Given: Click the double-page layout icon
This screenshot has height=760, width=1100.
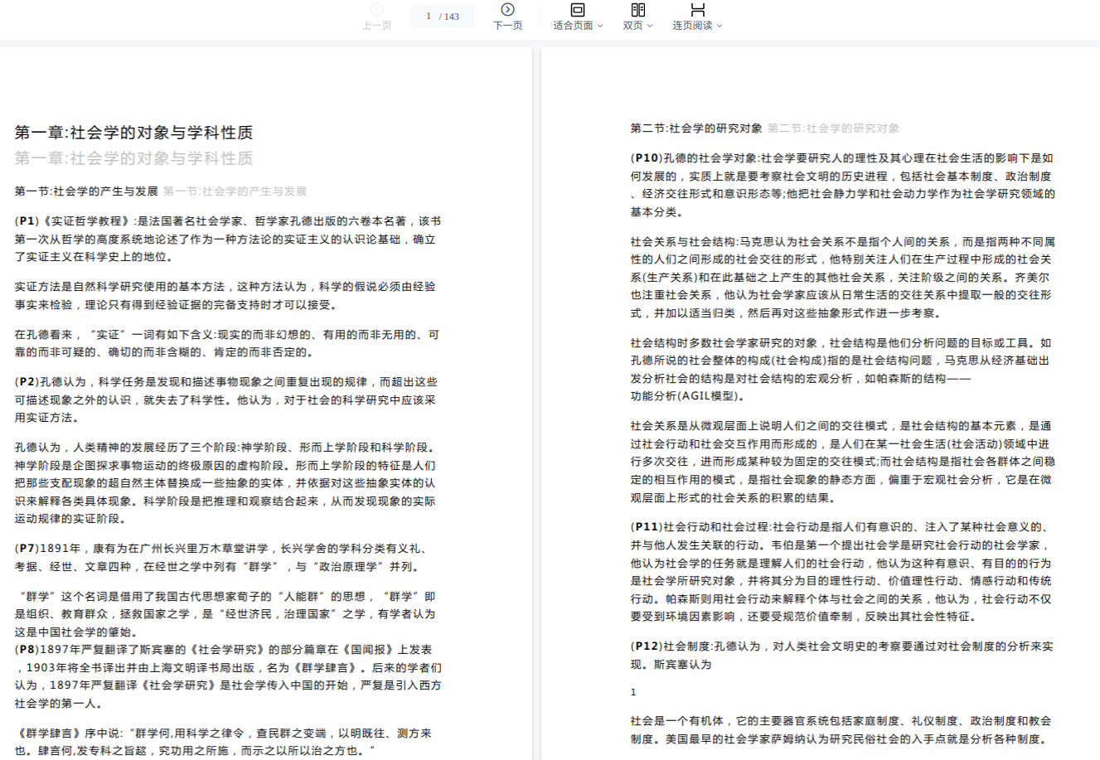Looking at the screenshot, I should [637, 9].
